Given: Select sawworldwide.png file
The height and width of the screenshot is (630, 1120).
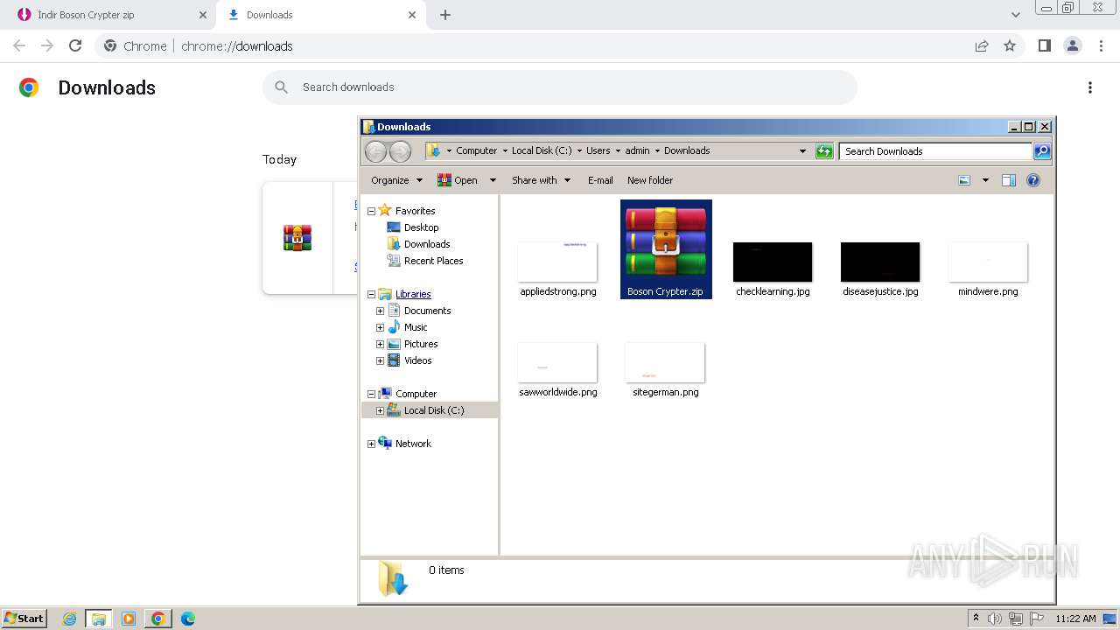Looking at the screenshot, I should (x=557, y=368).
